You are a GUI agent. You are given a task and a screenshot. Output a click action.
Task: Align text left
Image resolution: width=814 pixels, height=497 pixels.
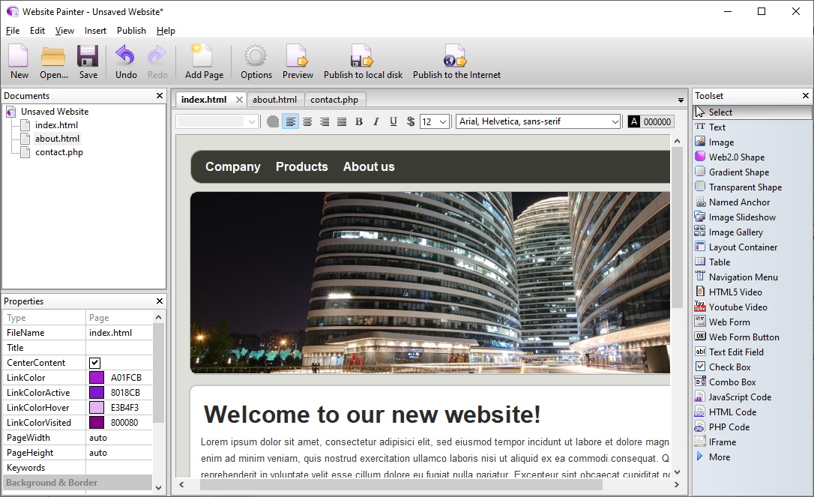coord(290,122)
